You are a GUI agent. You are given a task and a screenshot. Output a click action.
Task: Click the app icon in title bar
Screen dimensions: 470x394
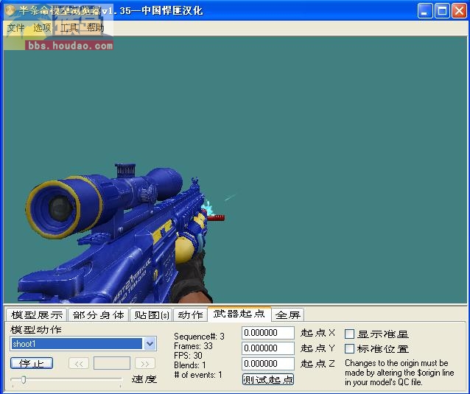coord(10,10)
